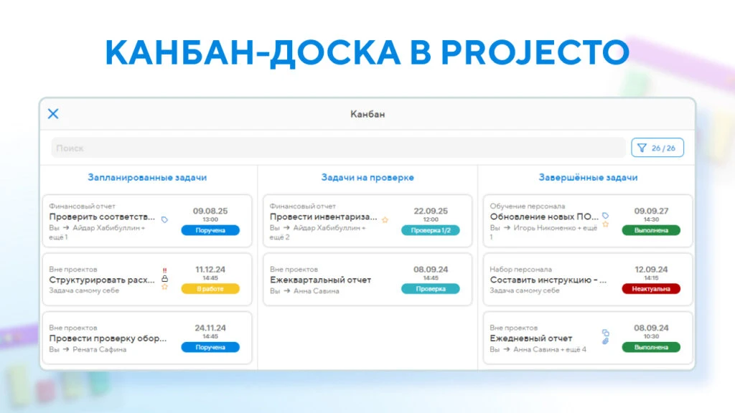The height and width of the screenshot is (413, 735).
Task: Click the yellow В работе status badge
Action: [210, 289]
